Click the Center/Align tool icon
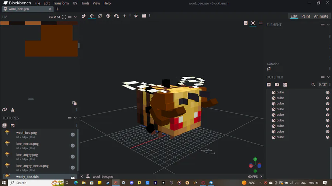 point(136,16)
